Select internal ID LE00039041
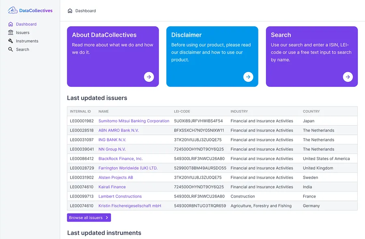This screenshot has height=239, width=365. (82, 149)
